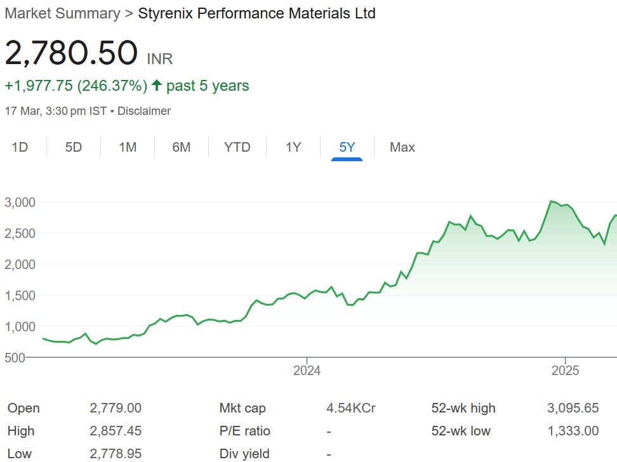Click the 52-wk low label
This screenshot has height=462, width=617.
[x=461, y=431]
